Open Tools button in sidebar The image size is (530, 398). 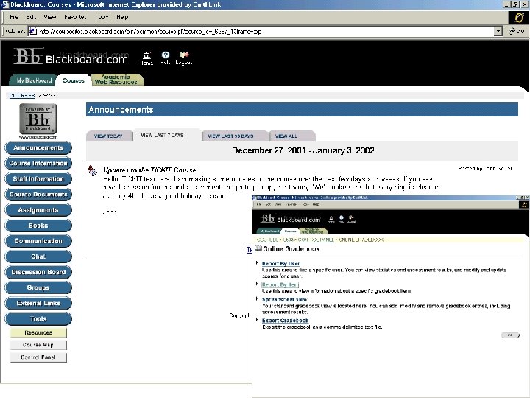pos(38,319)
